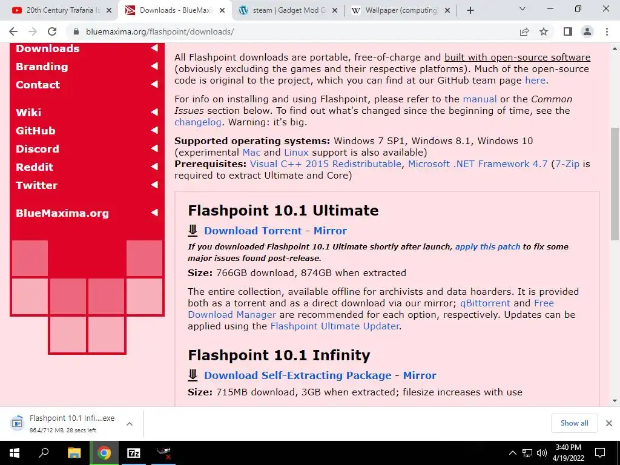Open the Flashpoint Ultimate Updater link
This screenshot has width=620, height=465.
[x=334, y=326]
